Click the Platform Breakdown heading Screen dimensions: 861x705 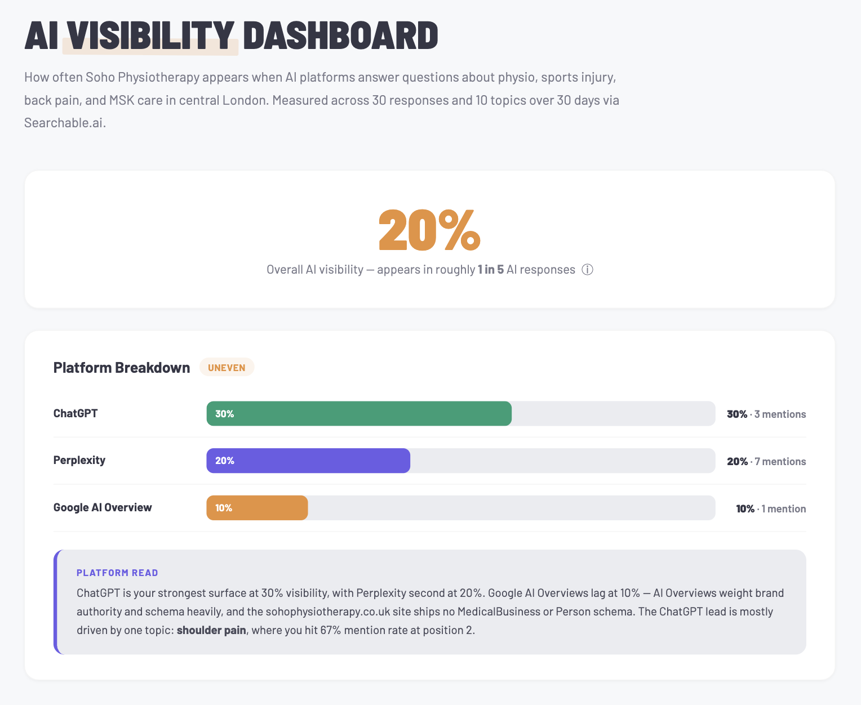(x=121, y=367)
